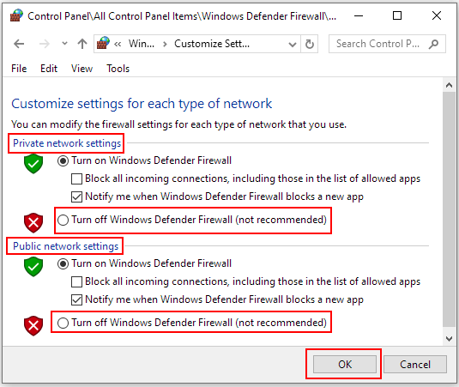This screenshot has height=387, width=459.
Task: Select Turn off firewall for Public network
Action: pos(63,323)
